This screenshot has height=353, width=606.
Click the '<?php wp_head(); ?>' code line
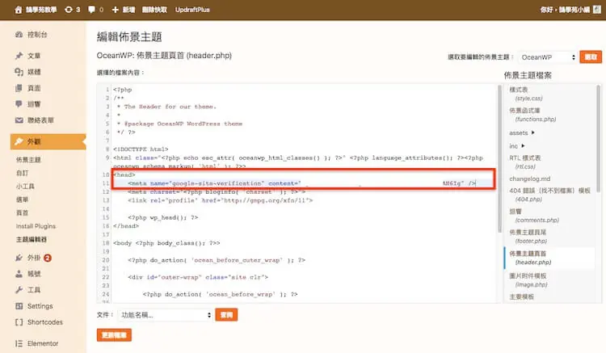point(162,217)
